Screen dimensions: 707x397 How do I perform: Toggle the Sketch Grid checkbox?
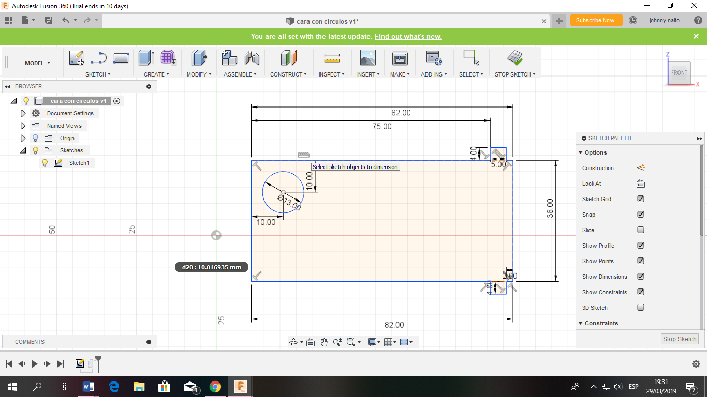click(x=641, y=199)
